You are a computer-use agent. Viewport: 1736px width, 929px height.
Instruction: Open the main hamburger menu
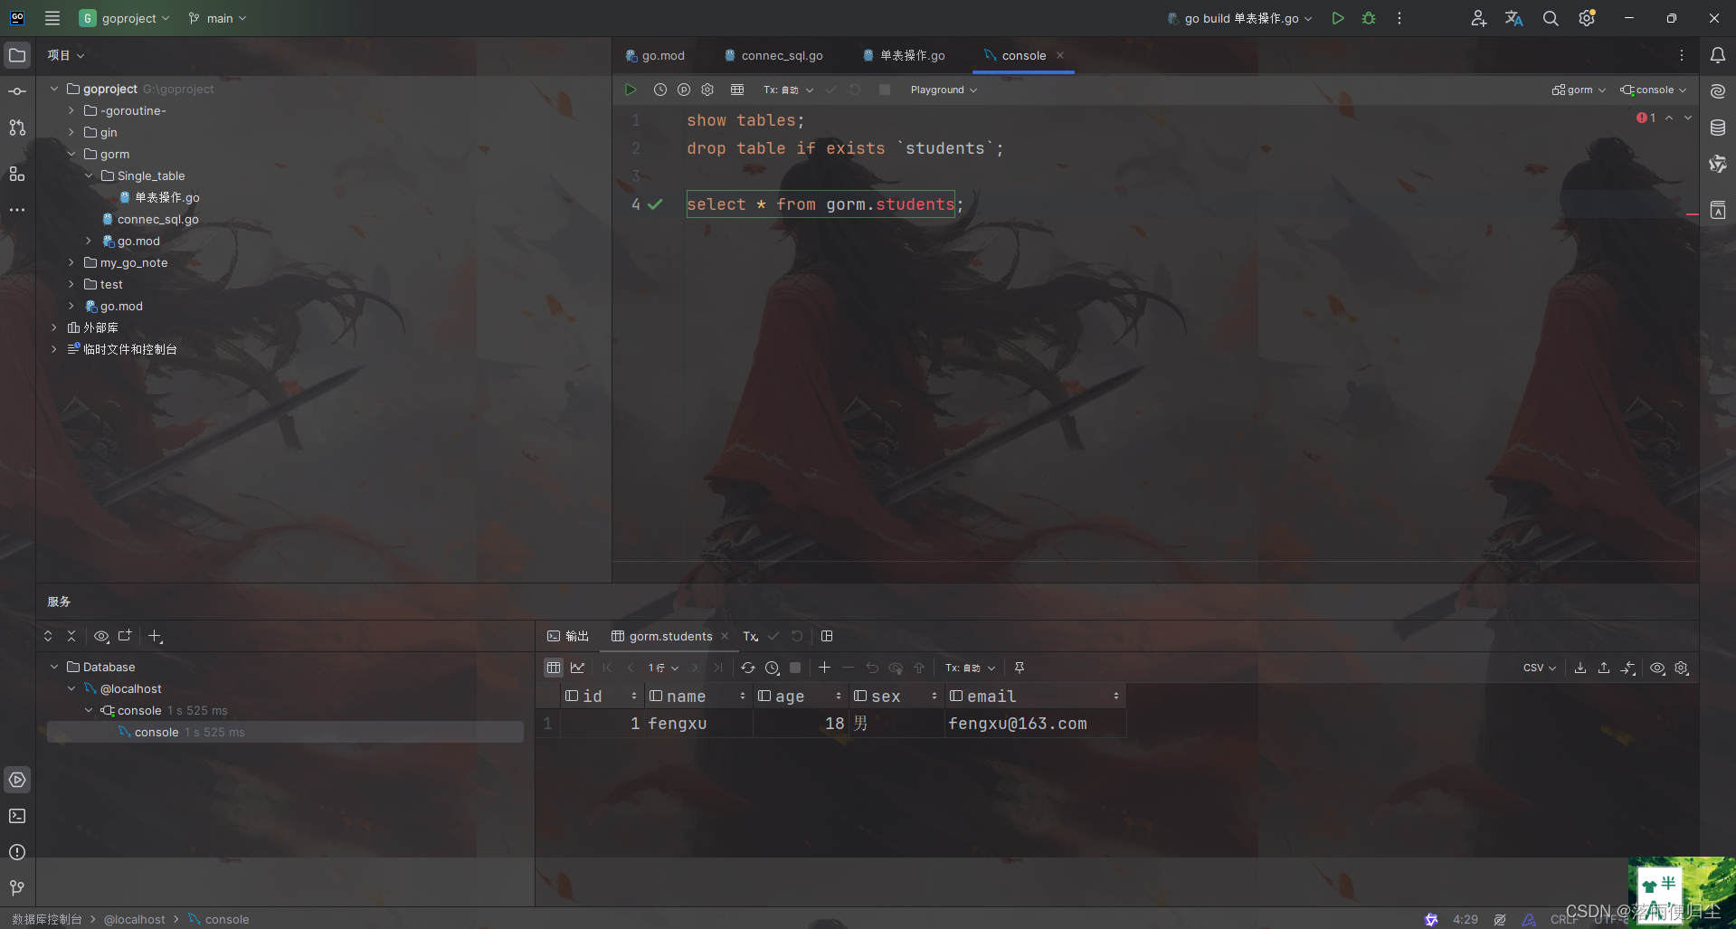click(52, 18)
